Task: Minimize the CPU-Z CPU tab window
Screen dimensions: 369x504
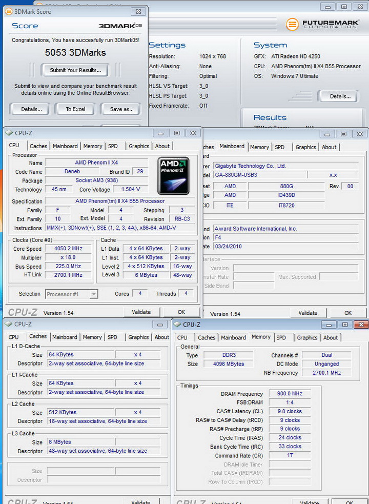Action: 160,133
